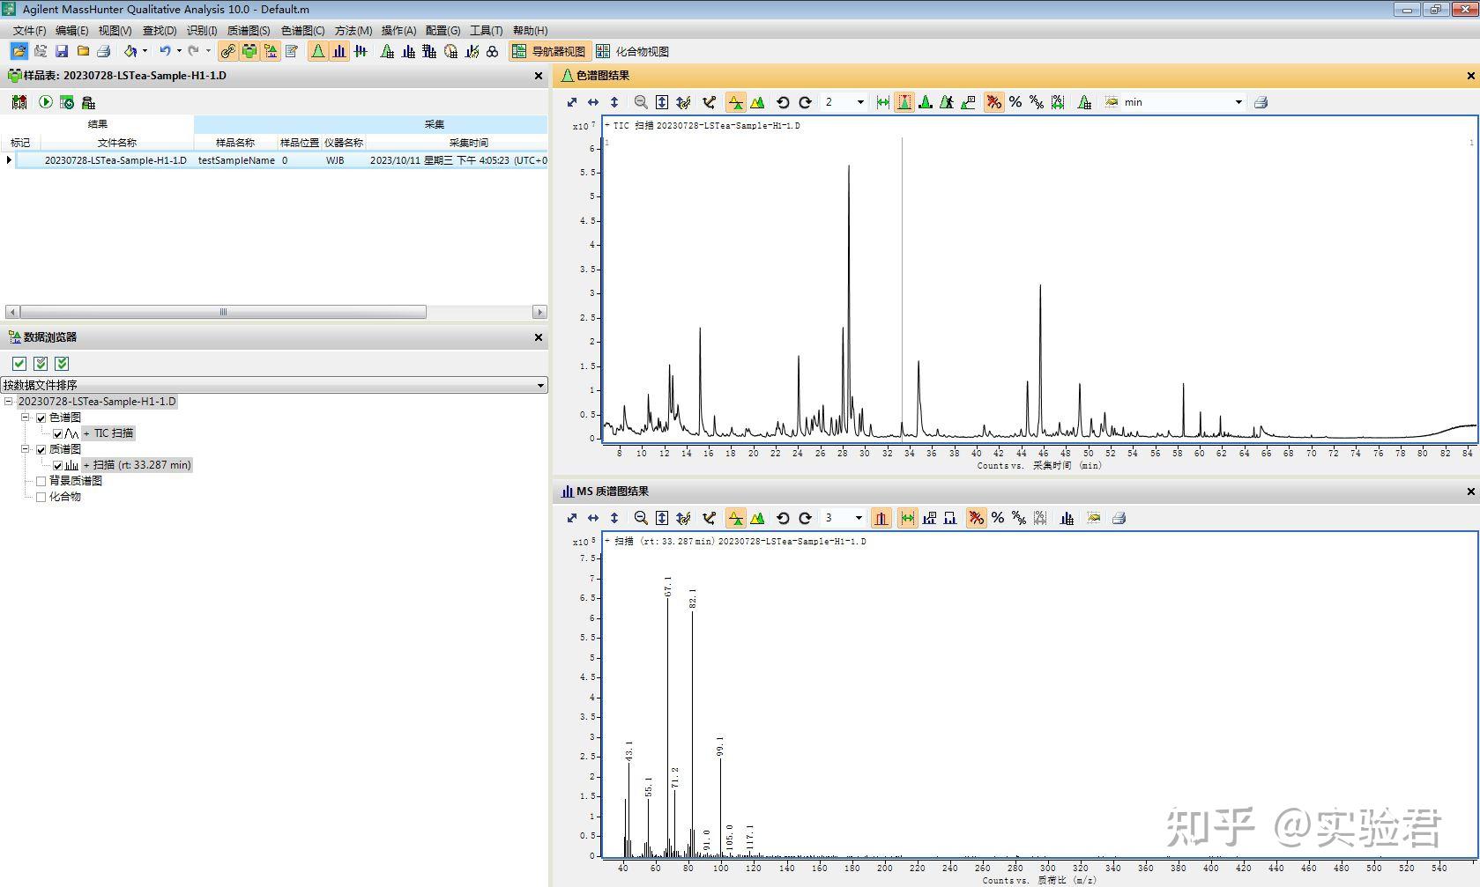Open the x-axis units dropdown showing min
This screenshot has height=887, width=1480.
click(1238, 102)
